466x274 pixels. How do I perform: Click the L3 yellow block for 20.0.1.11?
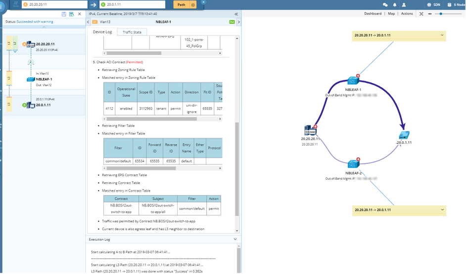(x=9, y=104)
